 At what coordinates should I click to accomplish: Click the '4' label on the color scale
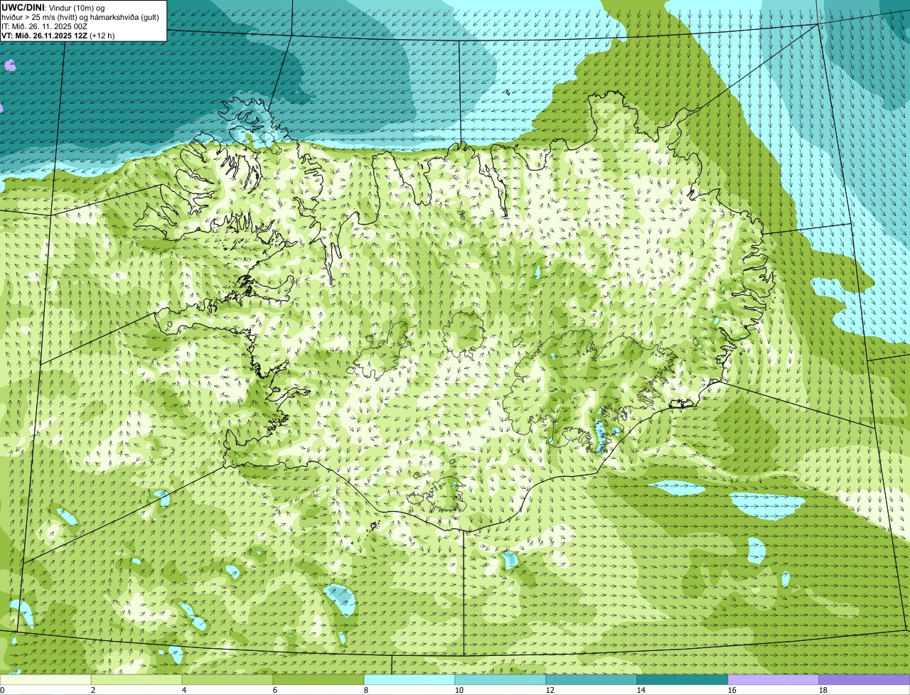[184, 690]
